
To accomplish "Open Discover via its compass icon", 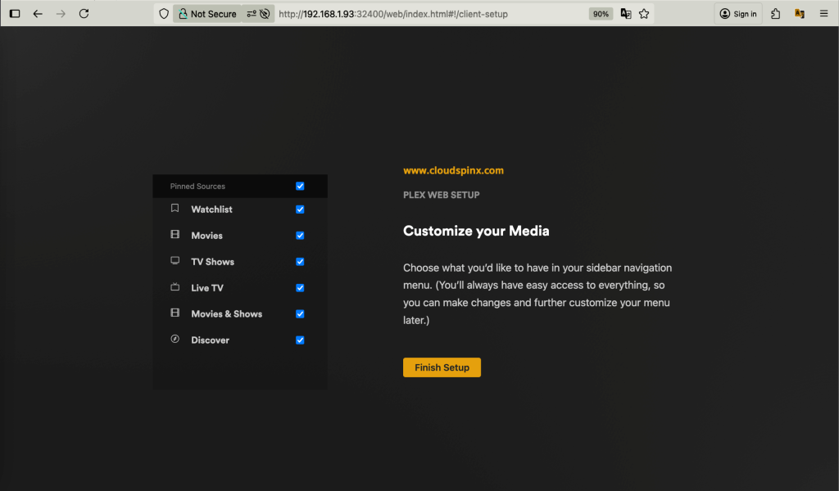I will click(174, 340).
